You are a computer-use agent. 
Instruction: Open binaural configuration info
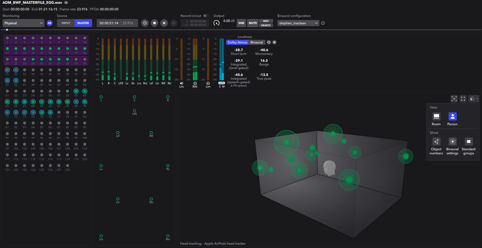coord(323,23)
